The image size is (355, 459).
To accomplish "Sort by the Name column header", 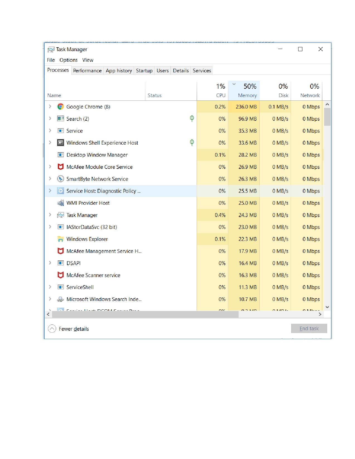I will pos(95,91).
